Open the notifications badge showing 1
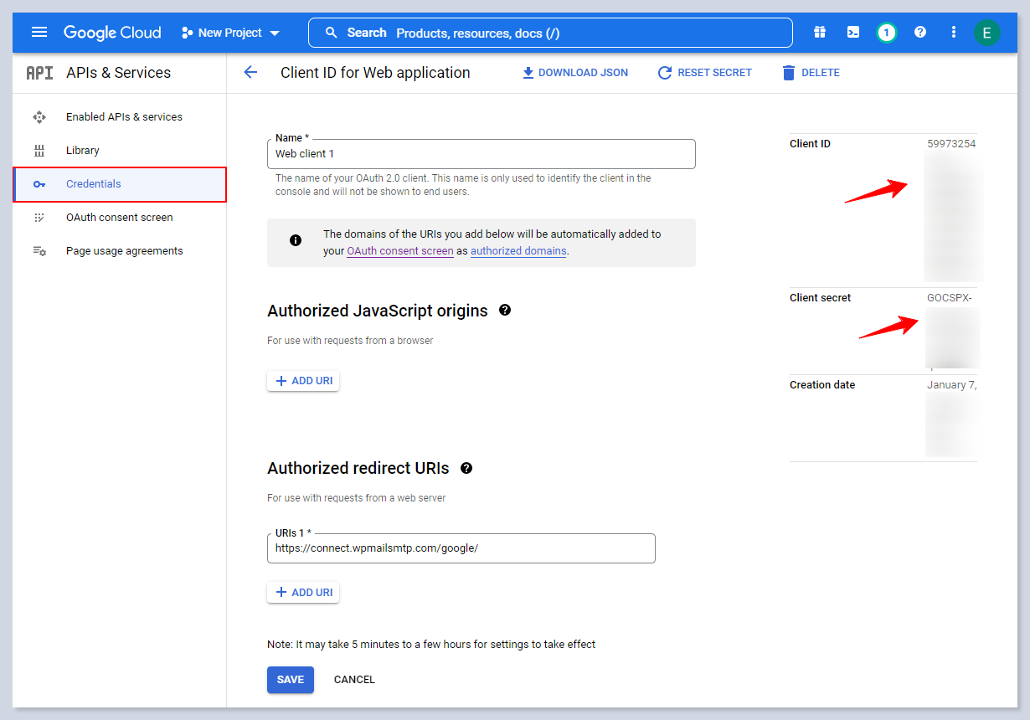 click(x=887, y=33)
